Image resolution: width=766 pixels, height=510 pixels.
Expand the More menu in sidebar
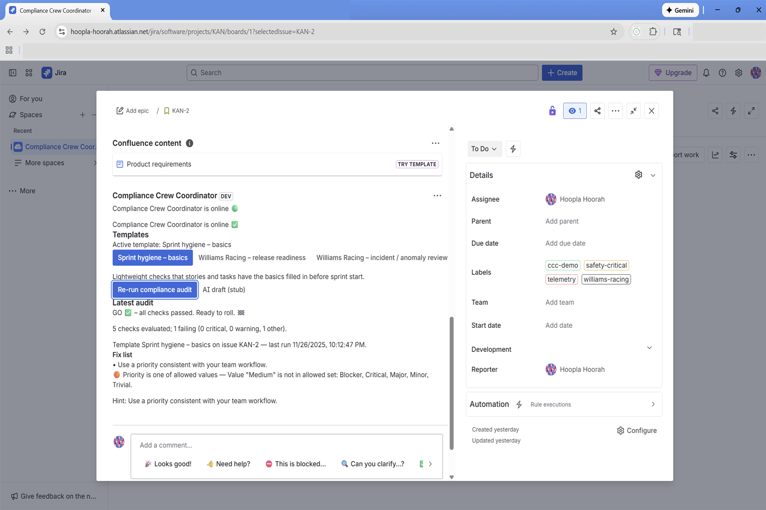[x=22, y=191]
